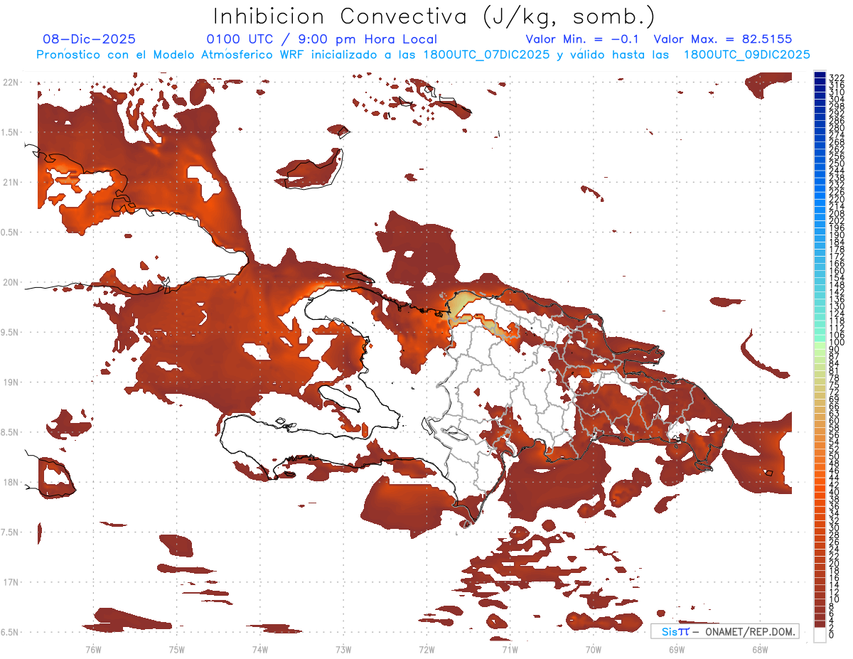Click the "Pronostico con el Modelo Atmosferico WRF" line
Screen dimensions: 853x659
coord(424,55)
